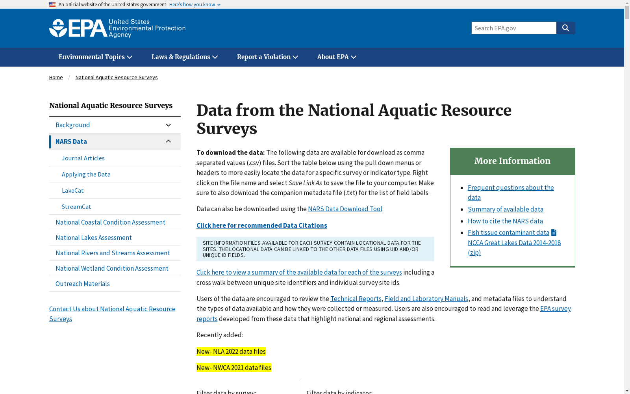Viewport: 630px width, 394px height.
Task: Click the magnifying glass search button
Action: point(566,28)
